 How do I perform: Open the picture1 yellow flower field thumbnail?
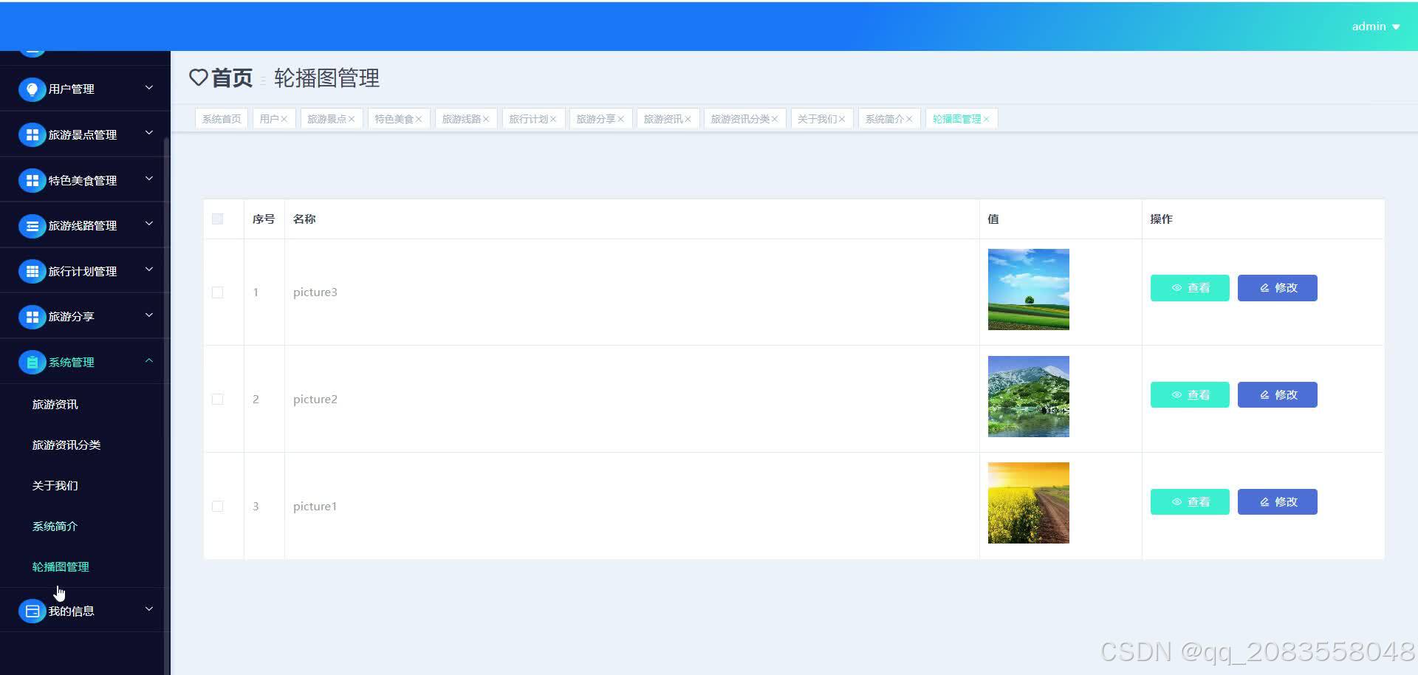click(x=1029, y=503)
